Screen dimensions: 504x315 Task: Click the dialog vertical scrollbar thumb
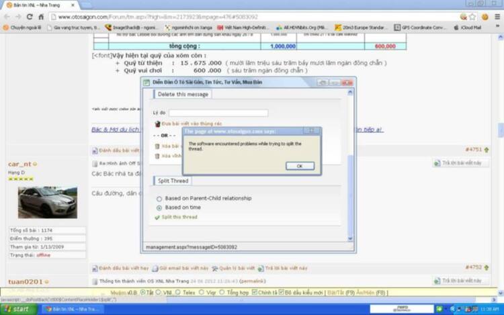click(x=350, y=195)
